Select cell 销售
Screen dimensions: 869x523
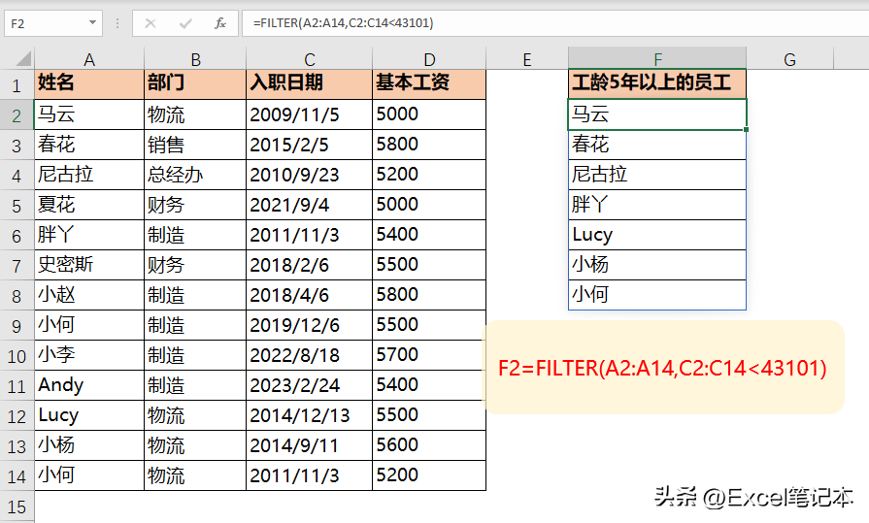coord(195,145)
